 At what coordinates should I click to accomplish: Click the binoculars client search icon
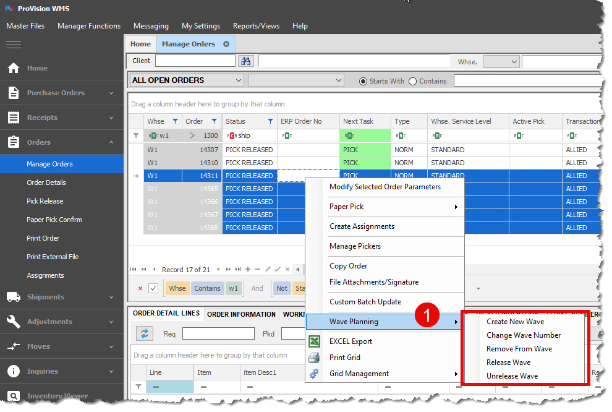[246, 61]
